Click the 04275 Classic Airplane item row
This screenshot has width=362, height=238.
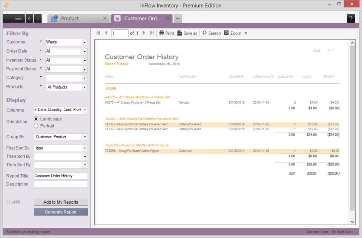pyautogui.click(x=222, y=102)
